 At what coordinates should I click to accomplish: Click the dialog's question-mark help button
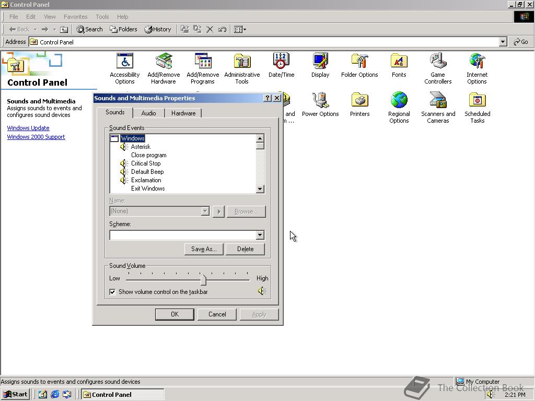point(267,98)
